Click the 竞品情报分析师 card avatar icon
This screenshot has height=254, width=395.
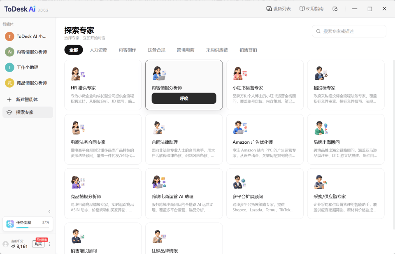(78, 182)
